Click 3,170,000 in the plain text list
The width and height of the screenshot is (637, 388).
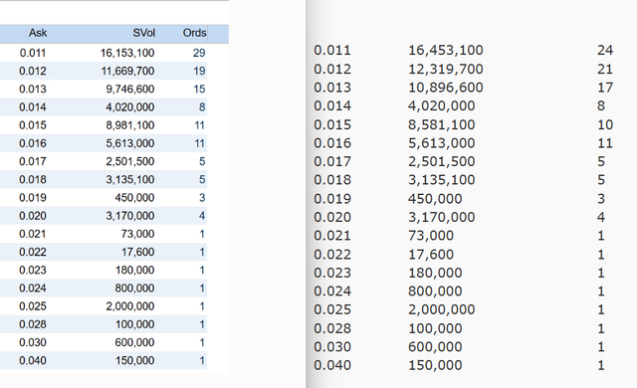point(442,217)
